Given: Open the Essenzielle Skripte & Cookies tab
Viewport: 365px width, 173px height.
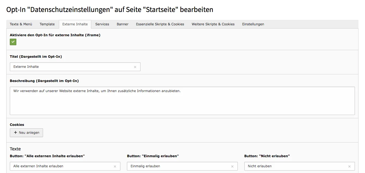Looking at the screenshot, I should pyautogui.click(x=160, y=24).
